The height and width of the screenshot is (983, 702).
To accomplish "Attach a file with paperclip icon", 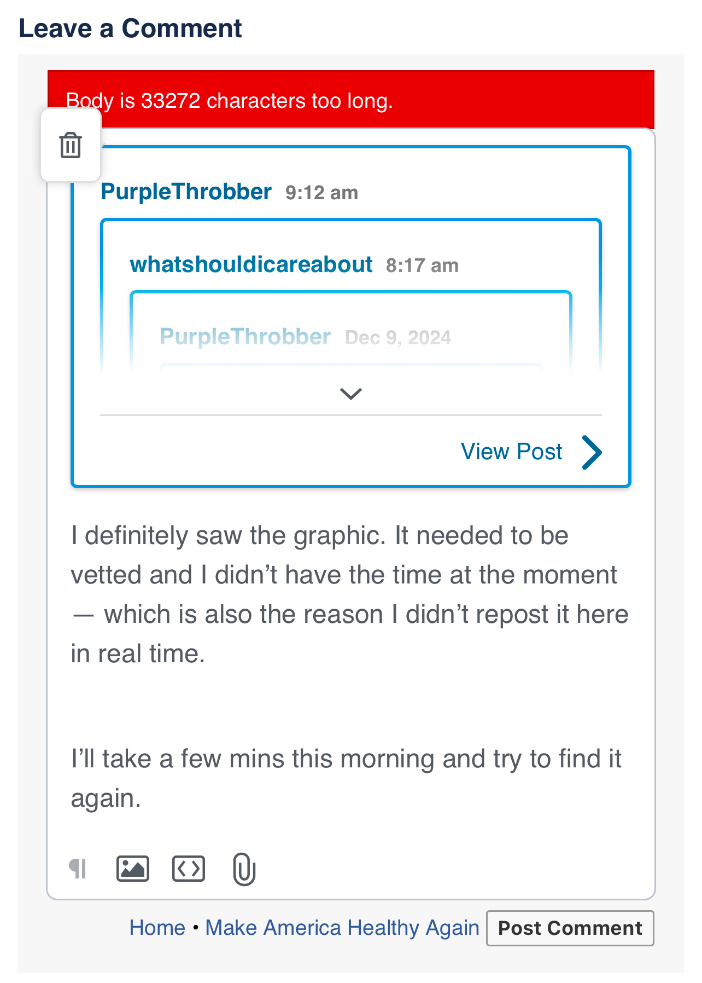I will coord(244,869).
